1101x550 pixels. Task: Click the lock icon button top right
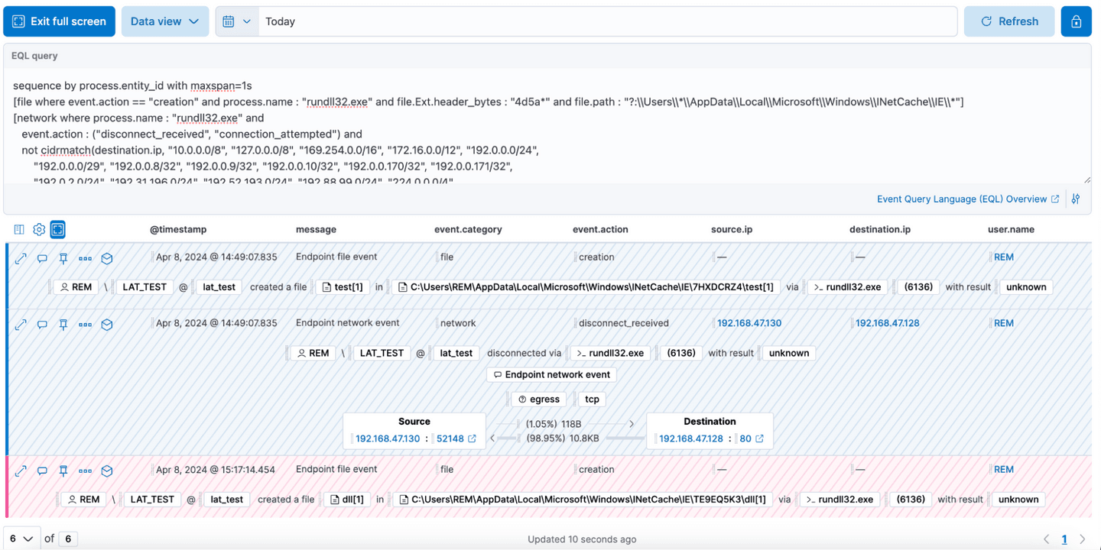click(1076, 21)
